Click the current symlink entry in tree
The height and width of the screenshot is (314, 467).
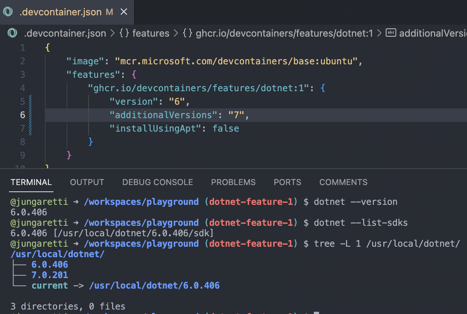pos(50,286)
